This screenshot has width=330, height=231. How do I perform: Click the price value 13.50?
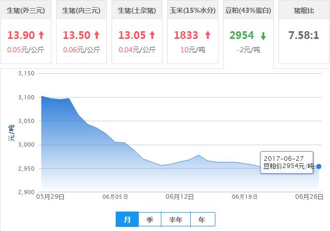click(77, 35)
